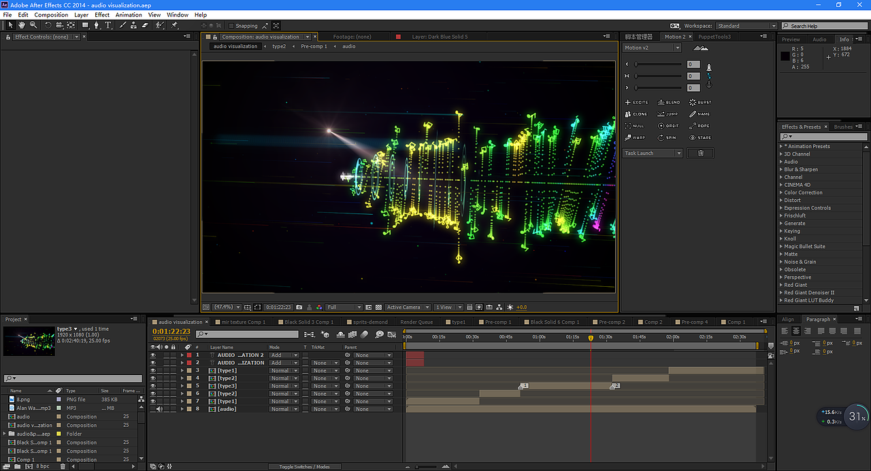Click the Toggle Switches / Modes button
The image size is (871, 471).
tap(303, 467)
